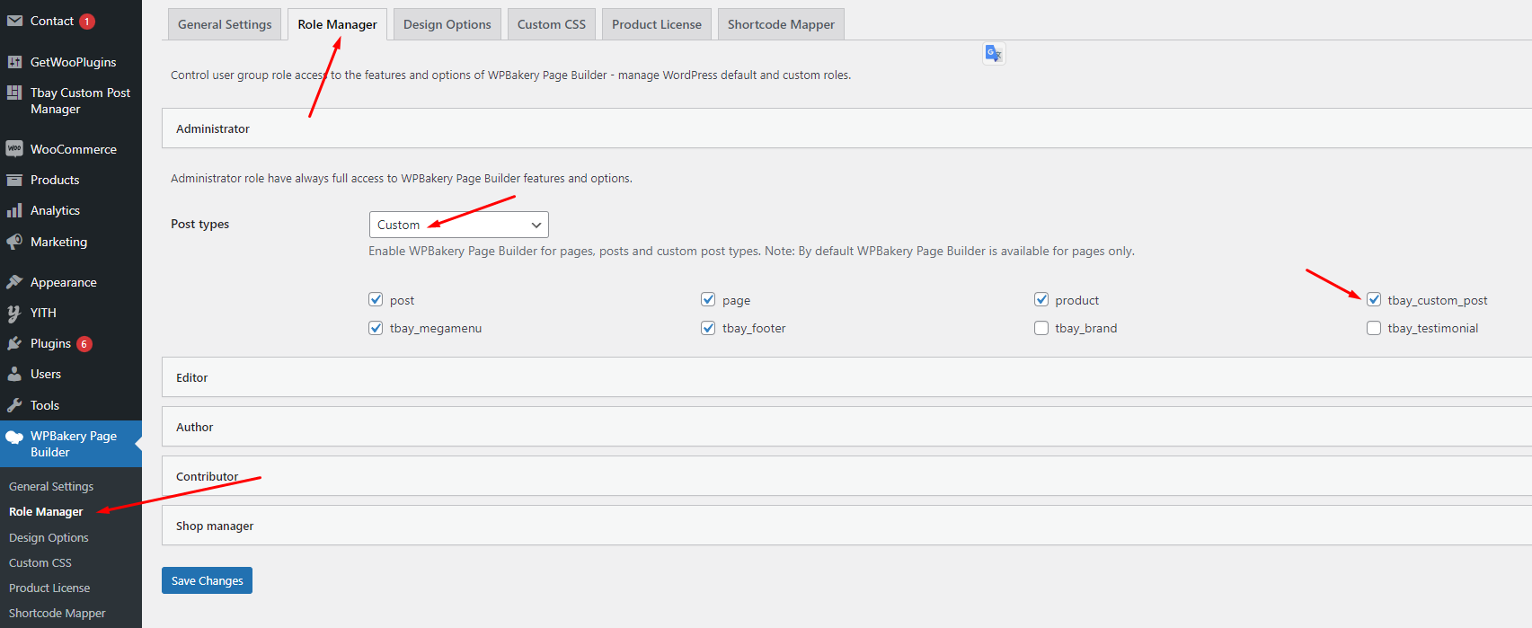The height and width of the screenshot is (628, 1532).
Task: Click the Tbay Custom Post Manager icon
Action: pyautogui.click(x=14, y=93)
